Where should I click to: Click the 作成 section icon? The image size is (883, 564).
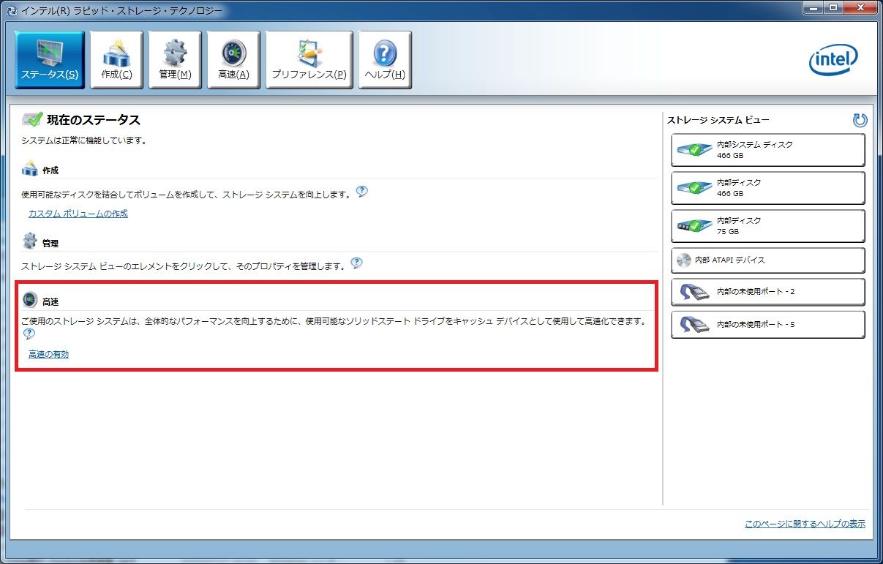coord(30,170)
